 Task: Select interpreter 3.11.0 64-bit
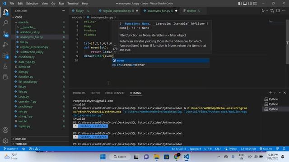coord(248,149)
